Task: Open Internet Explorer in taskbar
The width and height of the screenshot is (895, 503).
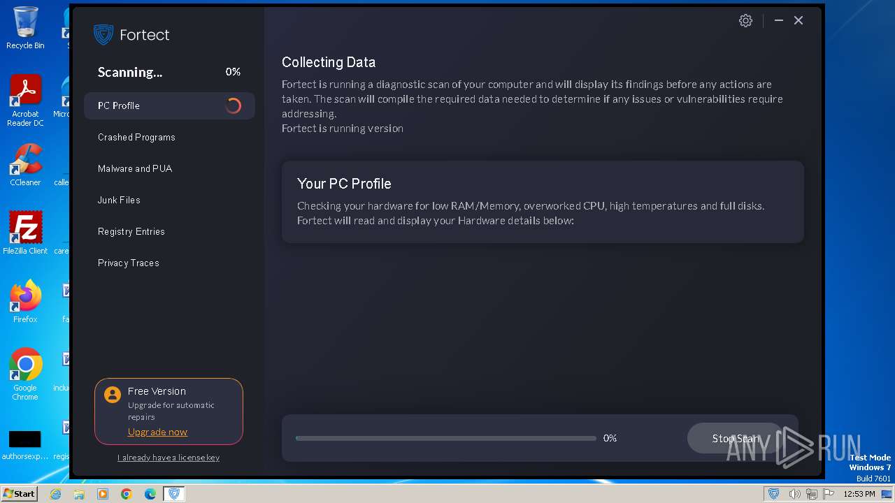Action: pos(56,494)
